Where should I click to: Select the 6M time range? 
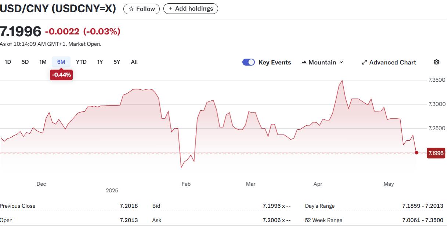pos(61,62)
